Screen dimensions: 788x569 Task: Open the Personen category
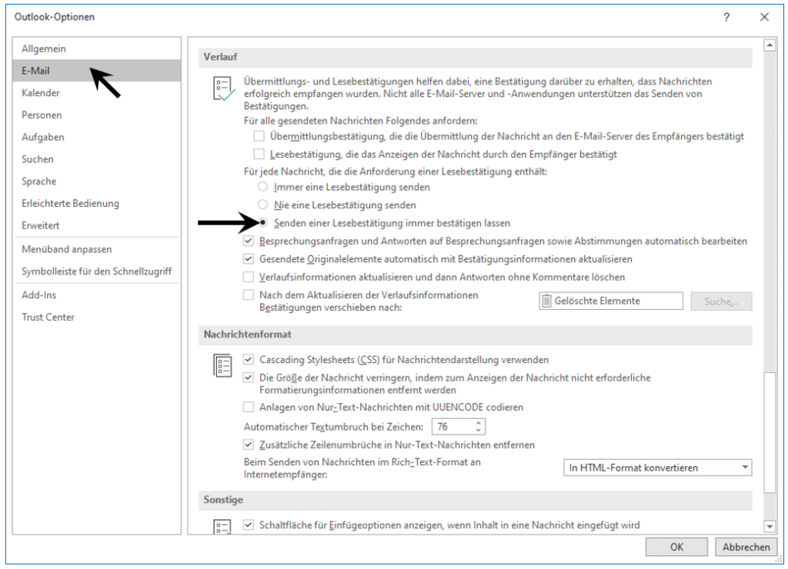coord(96,115)
